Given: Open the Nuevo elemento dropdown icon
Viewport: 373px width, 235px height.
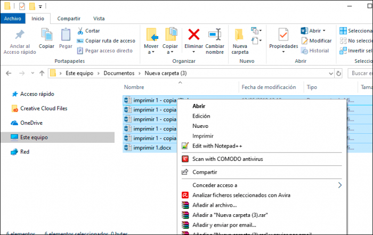Looking at the screenshot, I should [x=256, y=30].
